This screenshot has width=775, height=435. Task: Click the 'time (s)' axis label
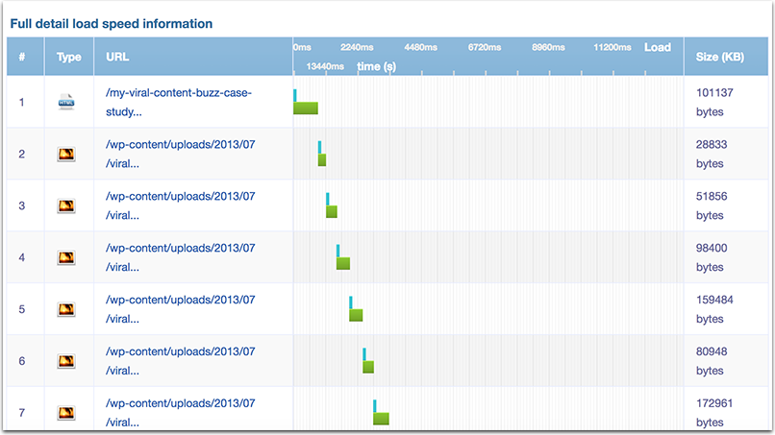tap(377, 66)
